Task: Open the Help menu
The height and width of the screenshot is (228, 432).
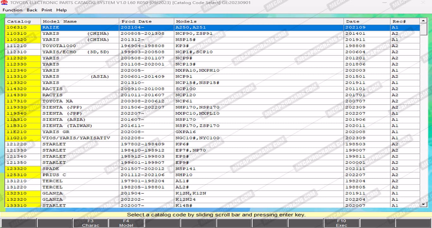Action: [61, 10]
